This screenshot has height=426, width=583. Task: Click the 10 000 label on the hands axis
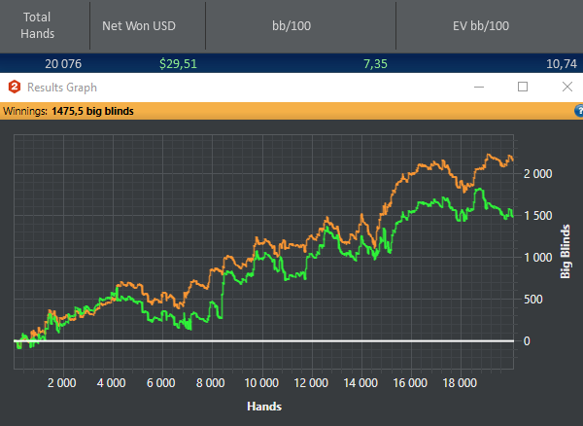point(261,383)
